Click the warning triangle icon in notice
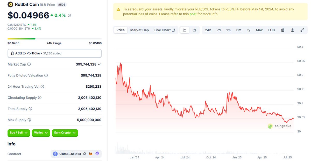 pos(118,9)
